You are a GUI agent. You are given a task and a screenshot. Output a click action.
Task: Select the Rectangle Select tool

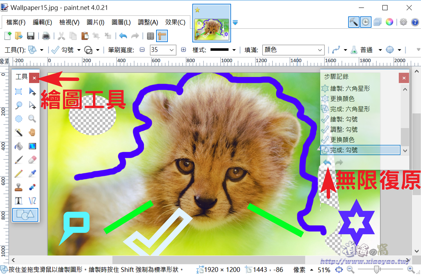point(19,92)
